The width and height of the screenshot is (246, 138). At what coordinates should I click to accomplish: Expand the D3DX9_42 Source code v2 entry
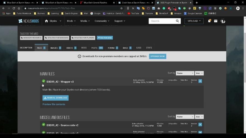point(200,125)
